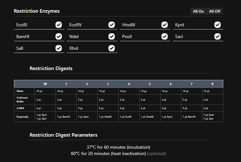Toggle the HindIII checkmark

[x=165, y=25]
